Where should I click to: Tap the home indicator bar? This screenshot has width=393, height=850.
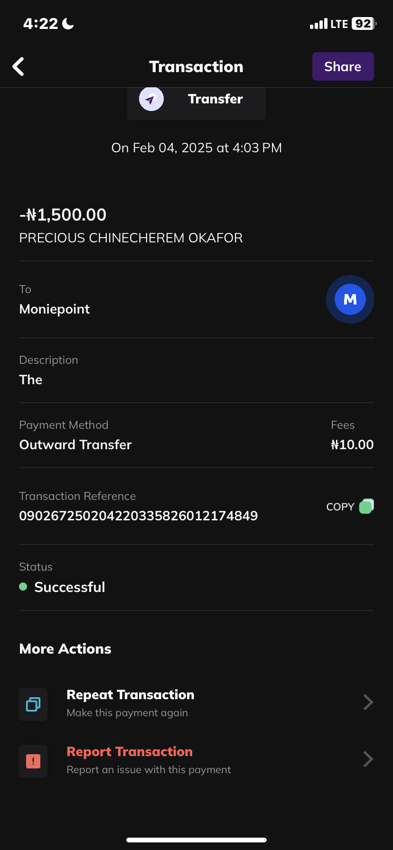(x=196, y=840)
